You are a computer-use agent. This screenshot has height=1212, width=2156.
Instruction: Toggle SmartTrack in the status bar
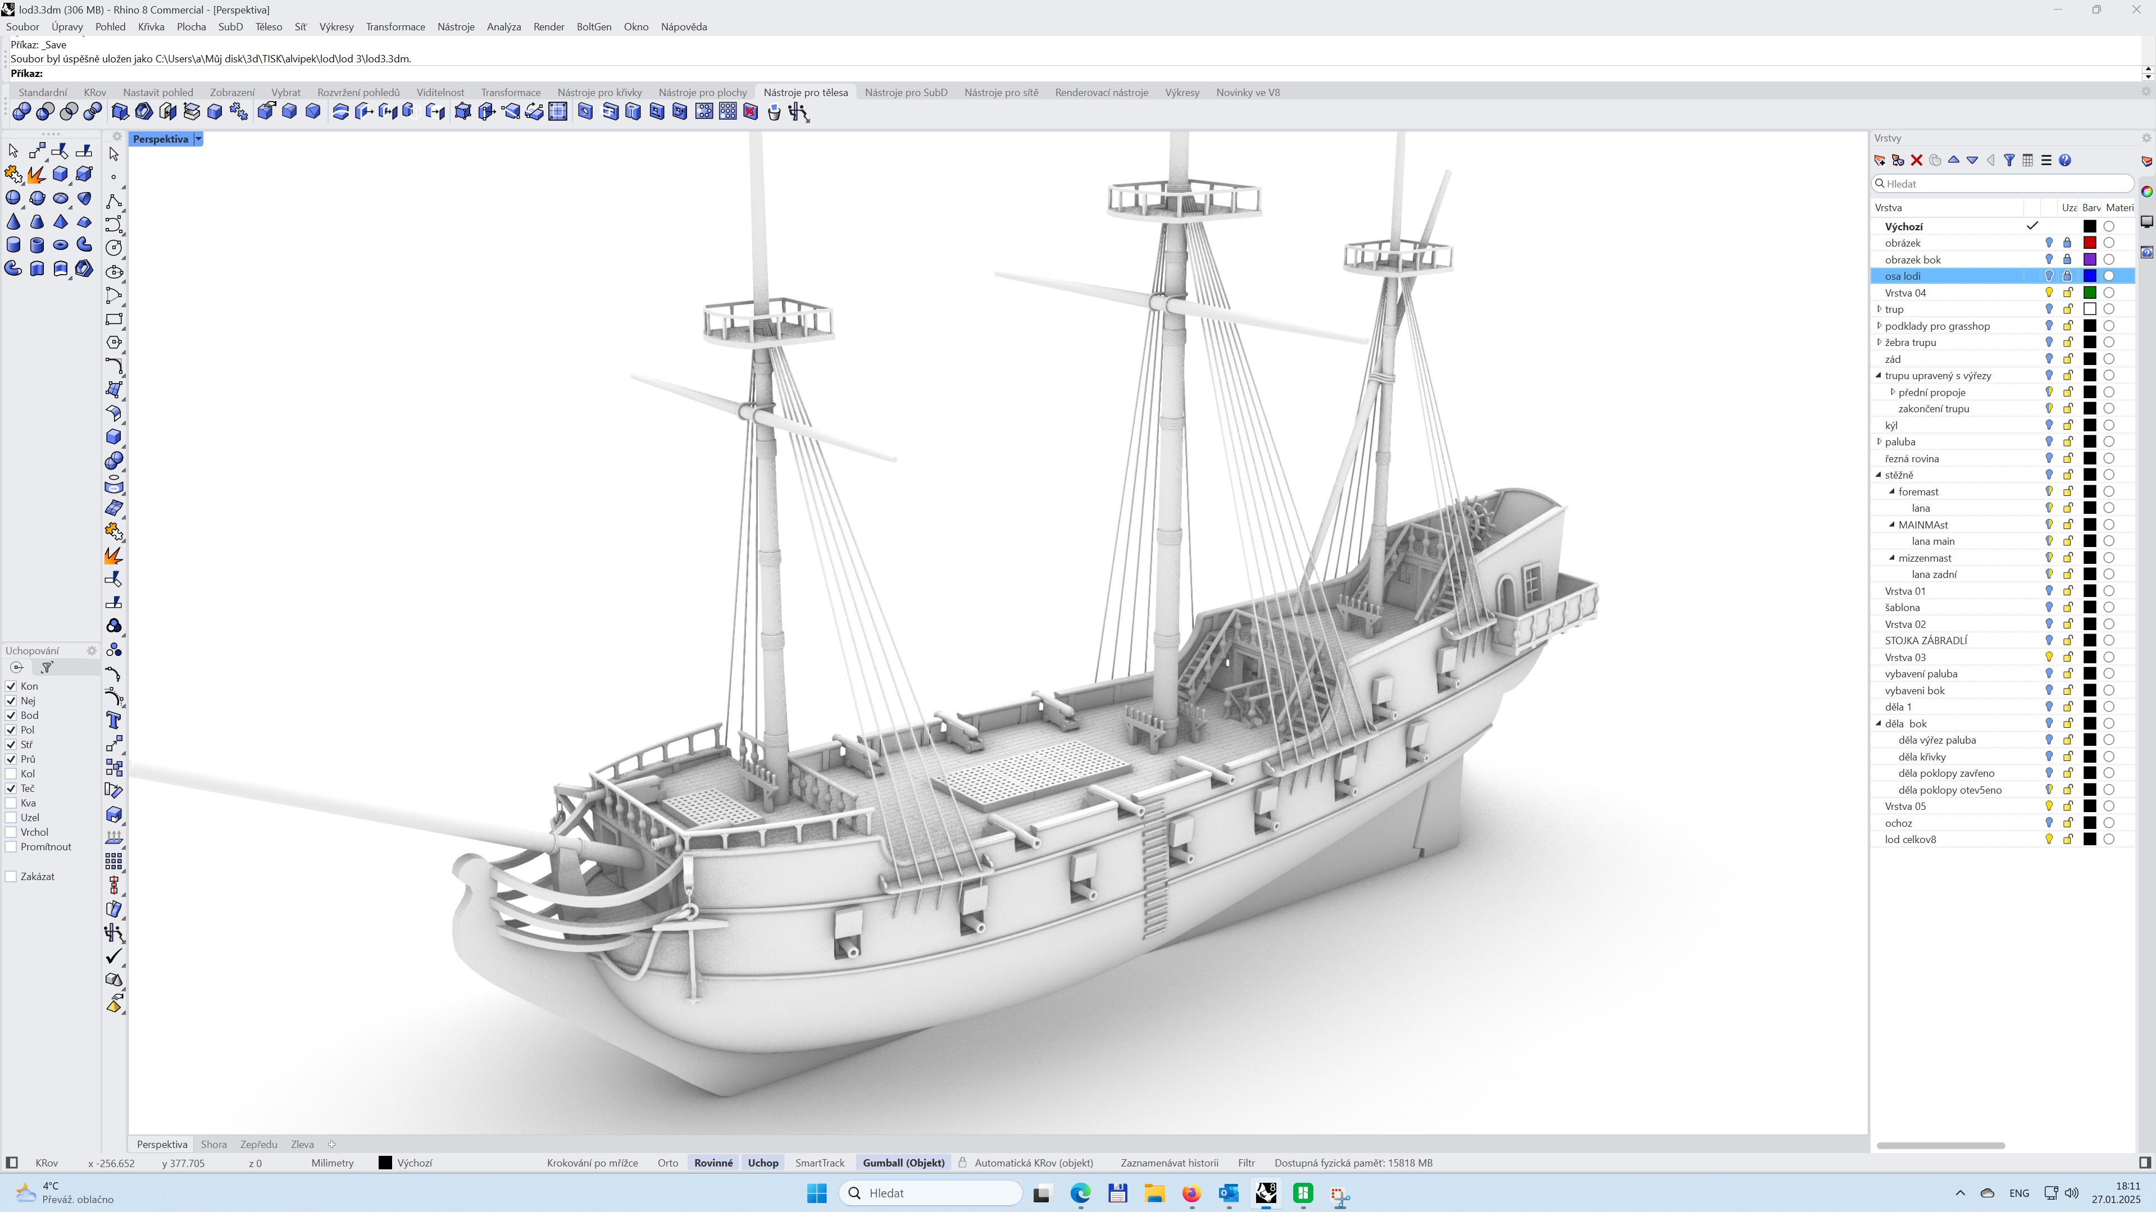[x=820, y=1163]
